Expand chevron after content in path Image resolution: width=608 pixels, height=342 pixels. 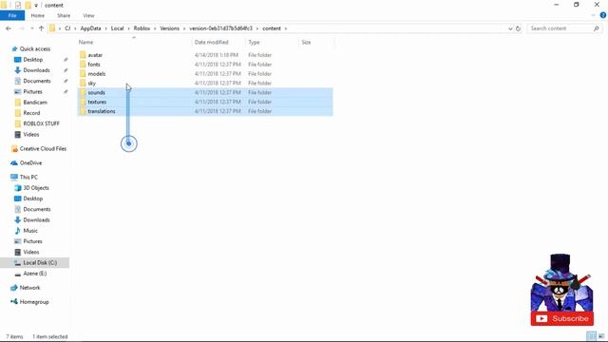(x=286, y=28)
